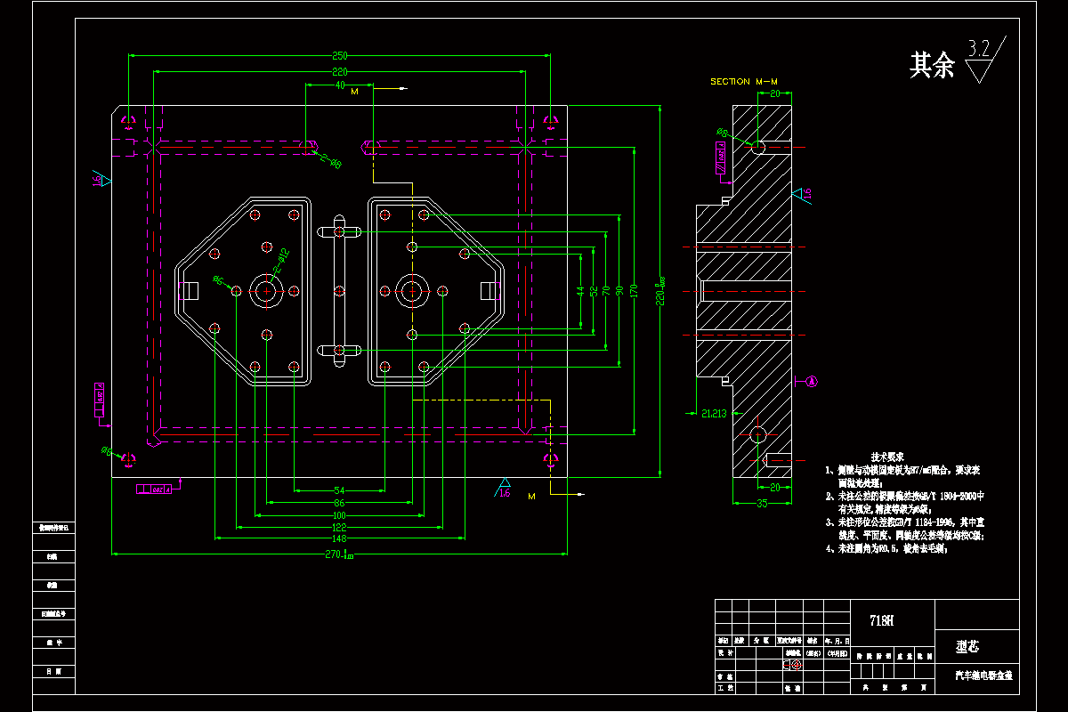Screen dimensions: 1068x712
Task: Click the projection symbol in the title block
Action: (793, 664)
